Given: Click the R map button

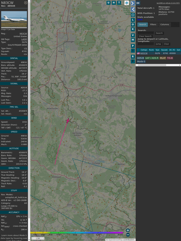Looking at the screenshot, I should (133, 57).
